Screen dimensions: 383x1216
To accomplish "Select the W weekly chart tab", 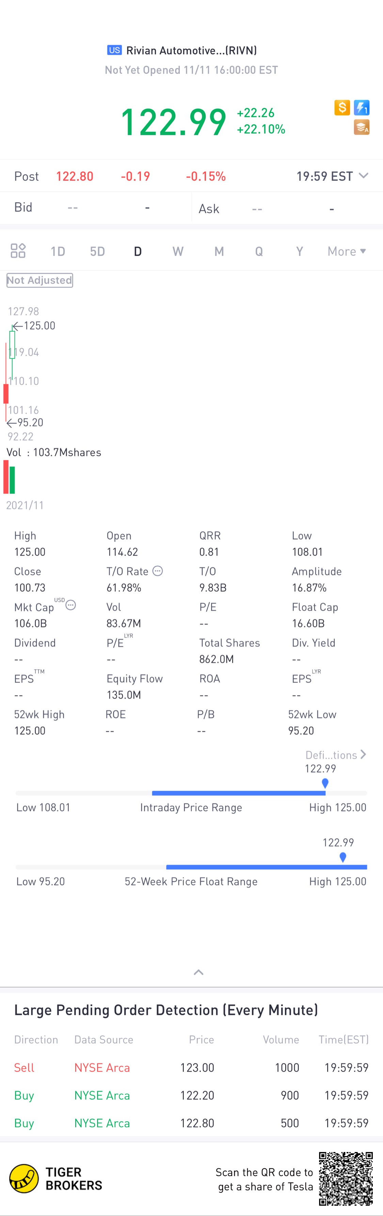I will coord(178,251).
